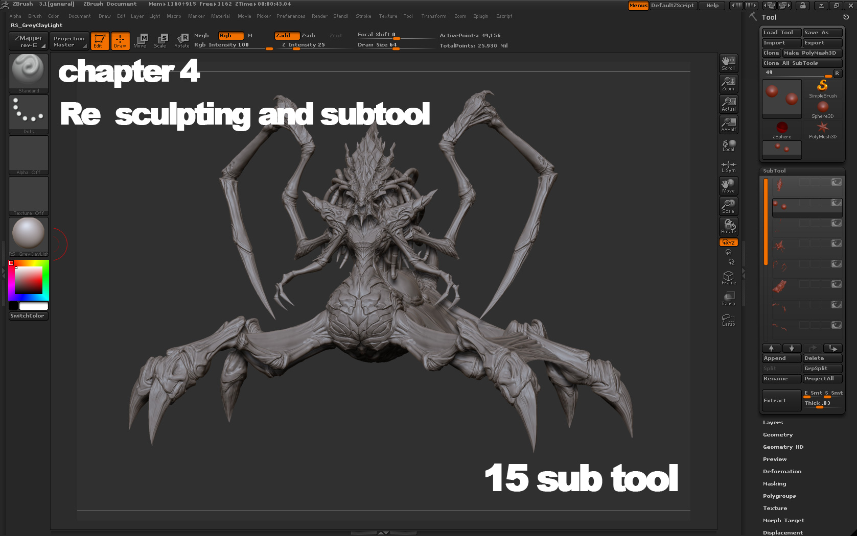857x536 pixels.
Task: Enable Rgb painting mode
Action: pos(230,36)
